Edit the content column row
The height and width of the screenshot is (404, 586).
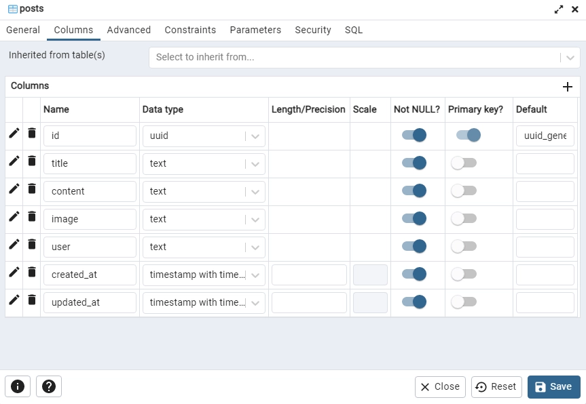[14, 188]
